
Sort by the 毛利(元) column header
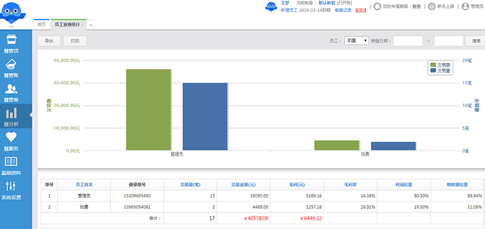tap(297, 185)
